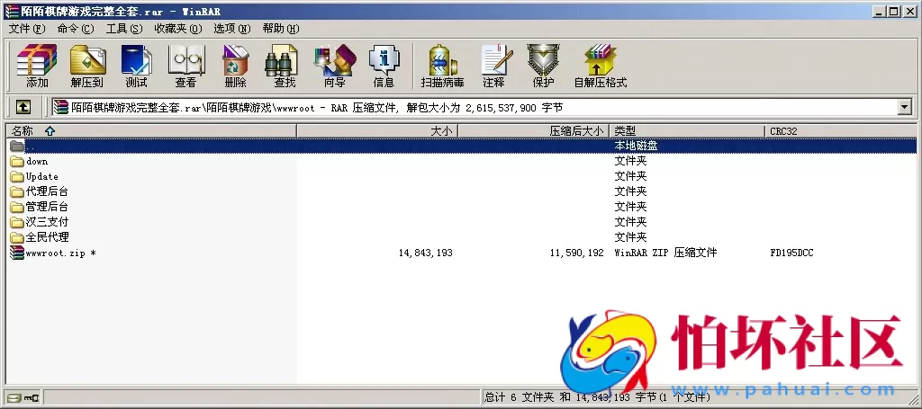
Task: Click the 14,843,193 size value
Action: pyautogui.click(x=426, y=253)
